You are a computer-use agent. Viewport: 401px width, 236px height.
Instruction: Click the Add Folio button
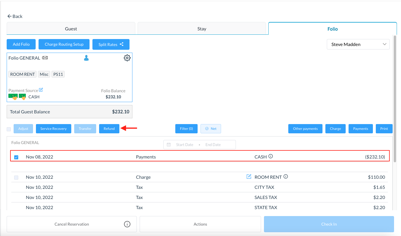pyautogui.click(x=21, y=44)
